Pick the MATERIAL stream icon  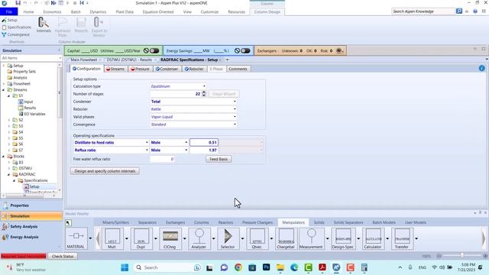pos(76,238)
